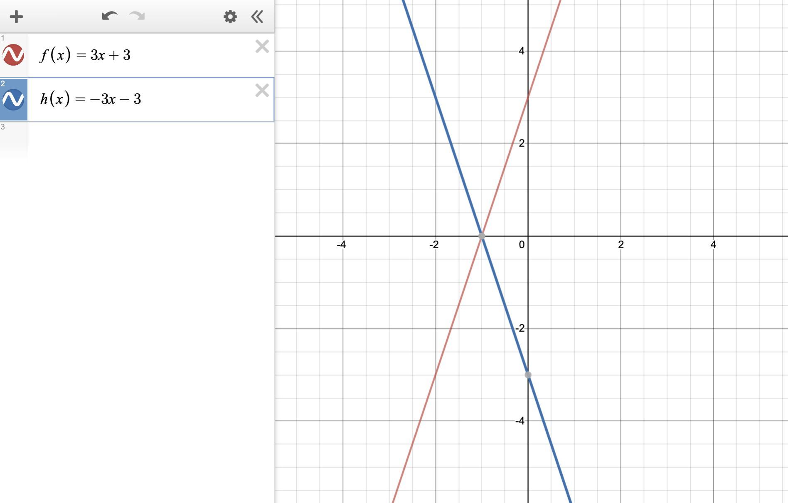Edit the h(x) = -3x - 3 expression
The width and height of the screenshot is (788, 503).
[91, 99]
